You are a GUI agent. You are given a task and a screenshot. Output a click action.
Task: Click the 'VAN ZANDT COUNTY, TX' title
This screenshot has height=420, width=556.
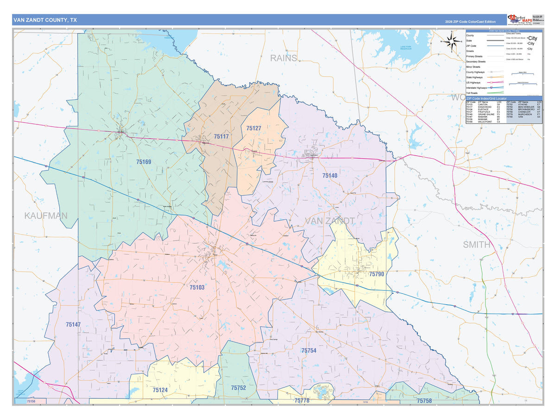(45, 20)
